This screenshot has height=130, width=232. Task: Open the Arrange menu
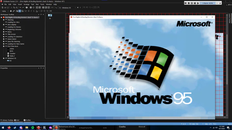tap(27, 4)
